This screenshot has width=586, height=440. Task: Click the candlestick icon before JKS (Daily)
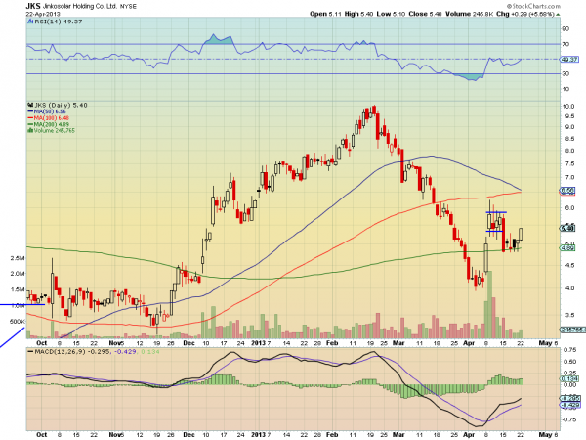tap(30, 105)
